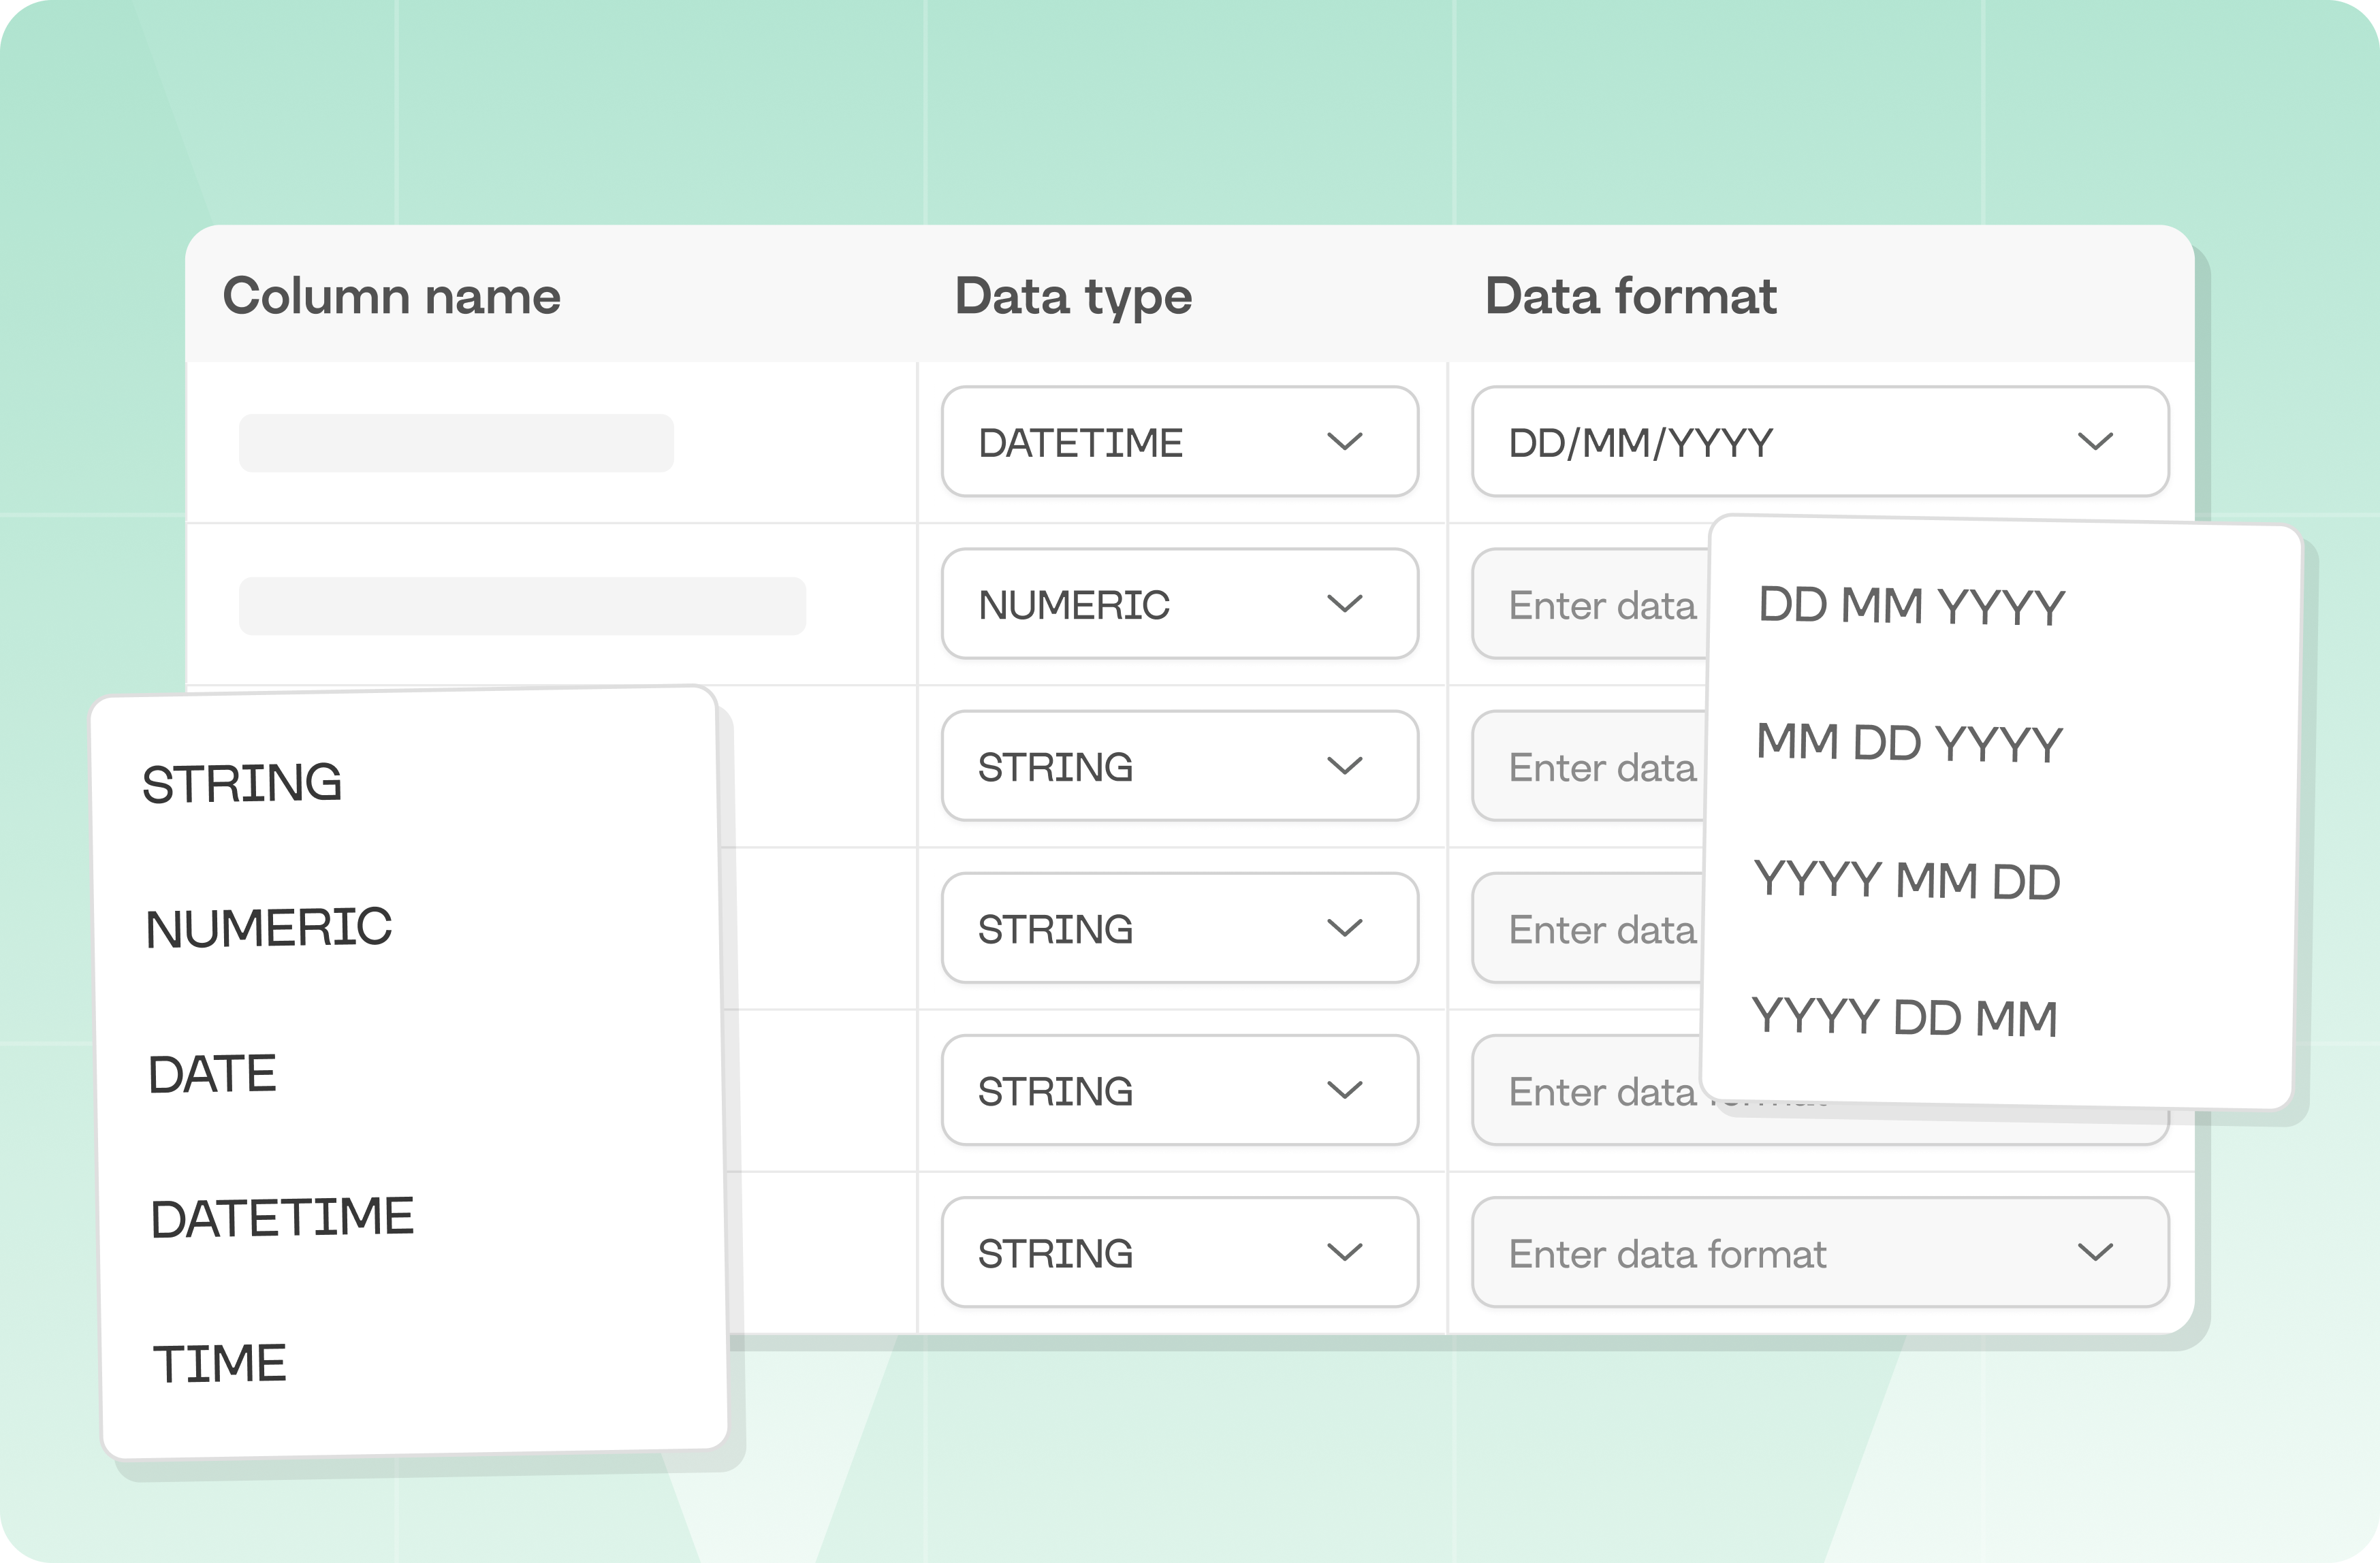Select YYYY DD MM format option

point(1904,1018)
